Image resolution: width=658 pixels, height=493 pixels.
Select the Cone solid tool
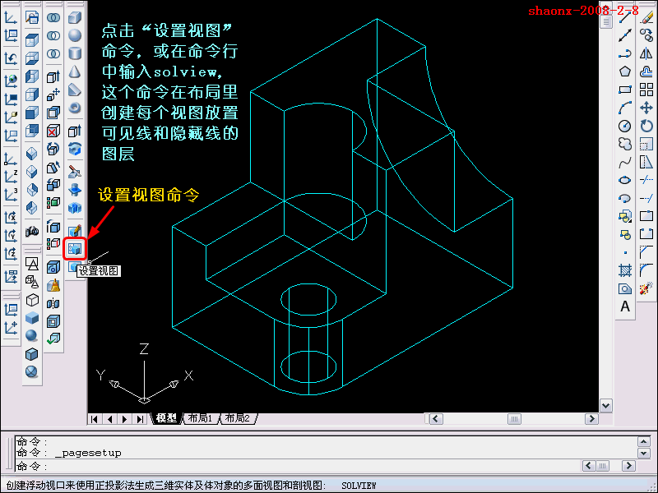tap(75, 71)
